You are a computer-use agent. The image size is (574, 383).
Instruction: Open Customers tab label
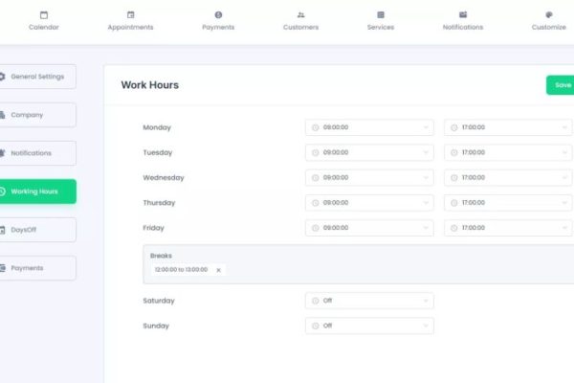click(x=301, y=27)
